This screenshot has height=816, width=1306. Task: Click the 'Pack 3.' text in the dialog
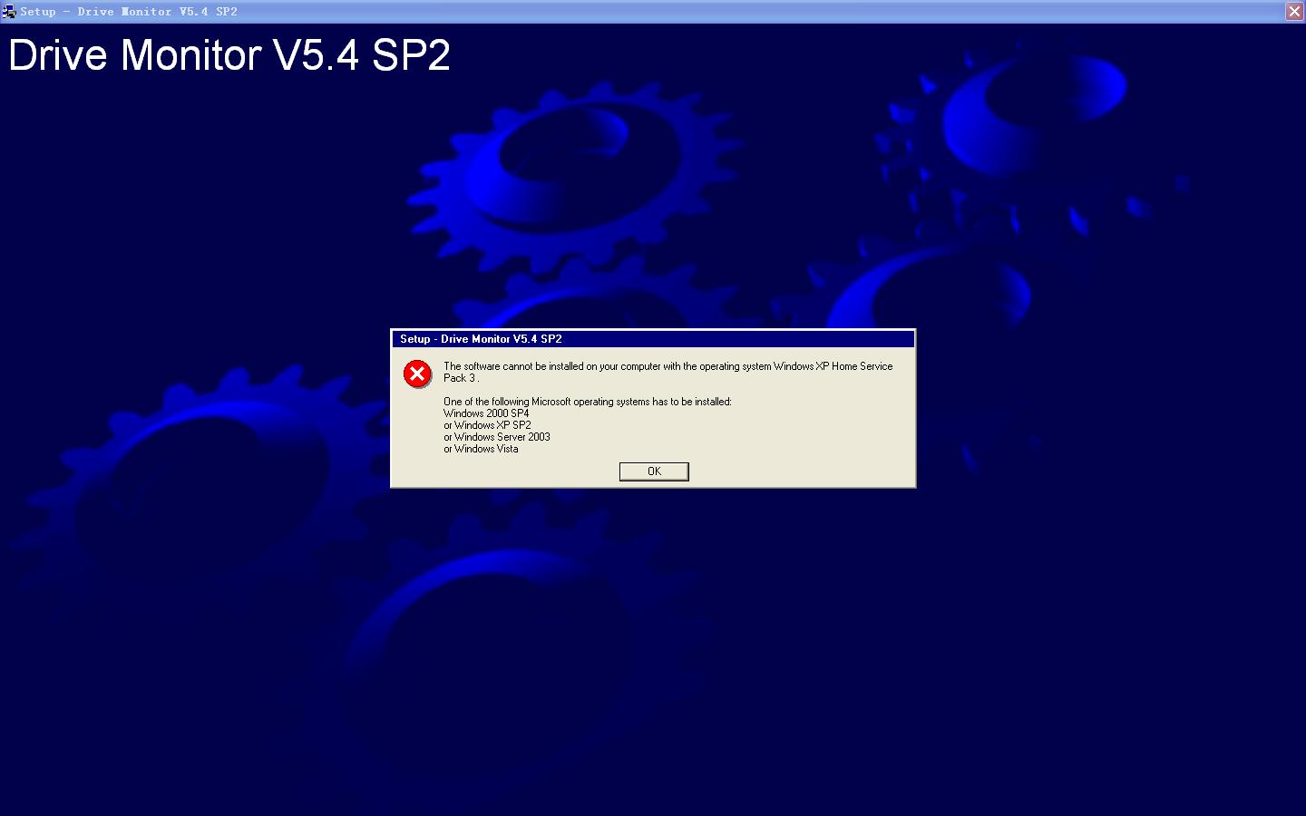461,378
